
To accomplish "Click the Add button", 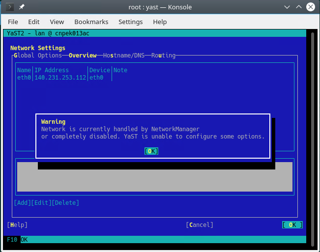I will pyautogui.click(x=22, y=203).
